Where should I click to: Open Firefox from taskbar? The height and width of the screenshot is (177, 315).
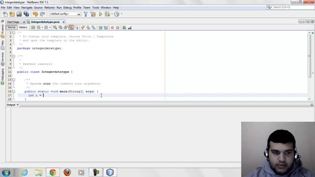(x=67, y=173)
